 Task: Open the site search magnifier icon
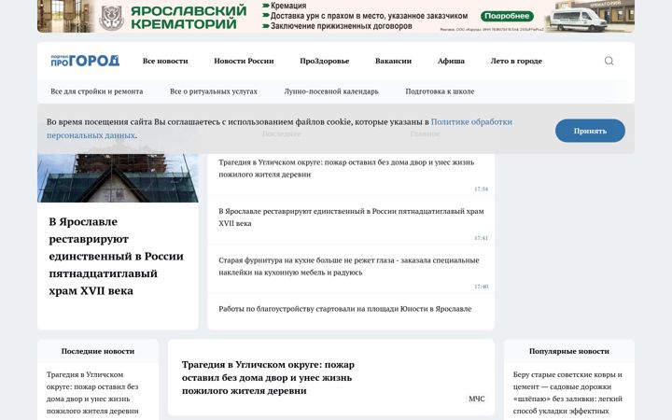click(x=609, y=61)
